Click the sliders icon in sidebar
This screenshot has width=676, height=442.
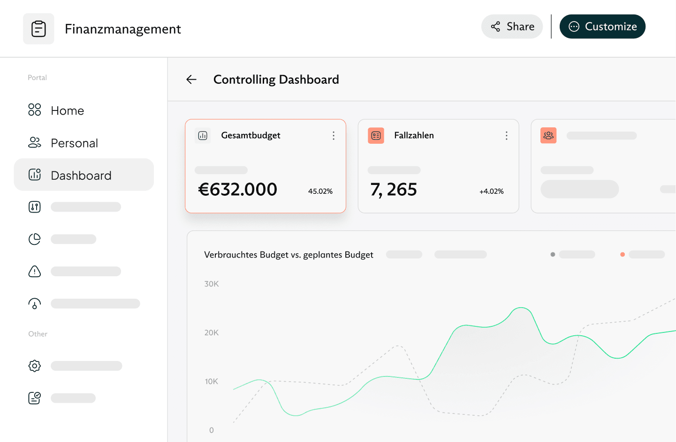(35, 207)
